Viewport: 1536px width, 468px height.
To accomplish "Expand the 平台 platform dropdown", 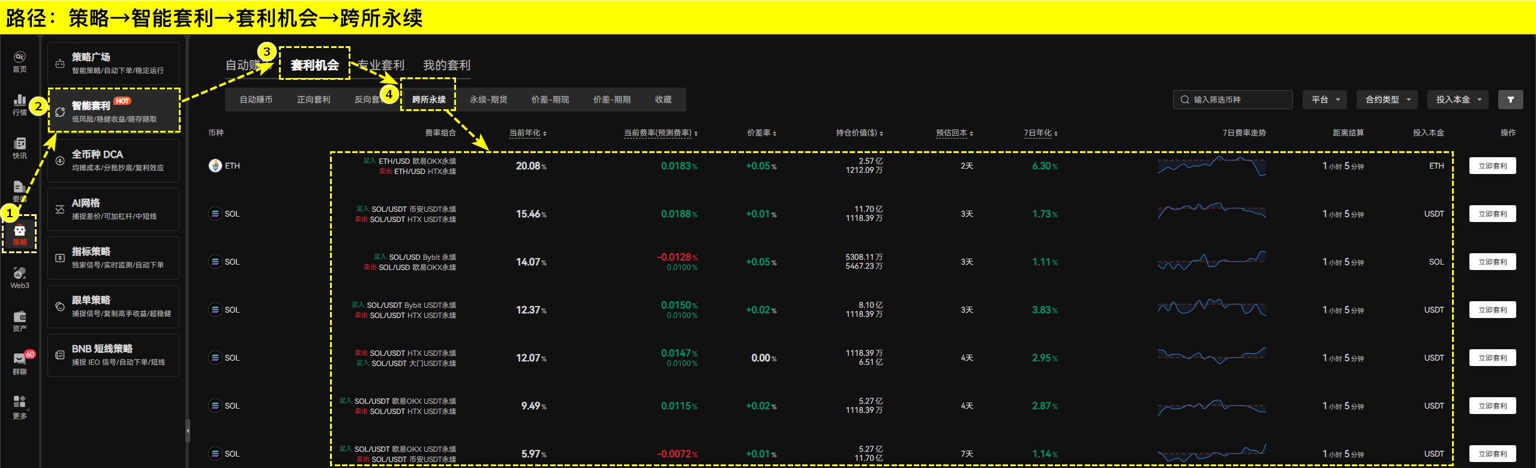I will click(1325, 100).
